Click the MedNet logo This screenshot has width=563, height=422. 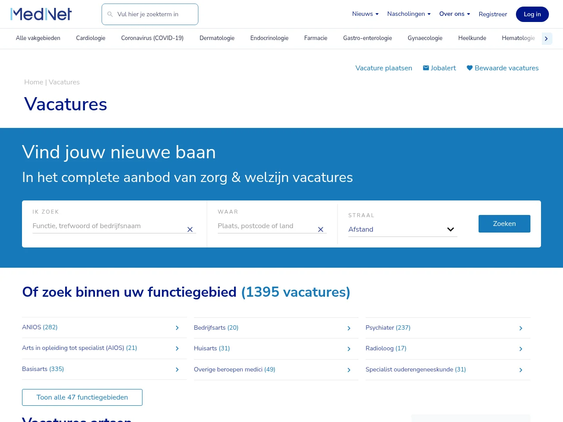(x=41, y=14)
